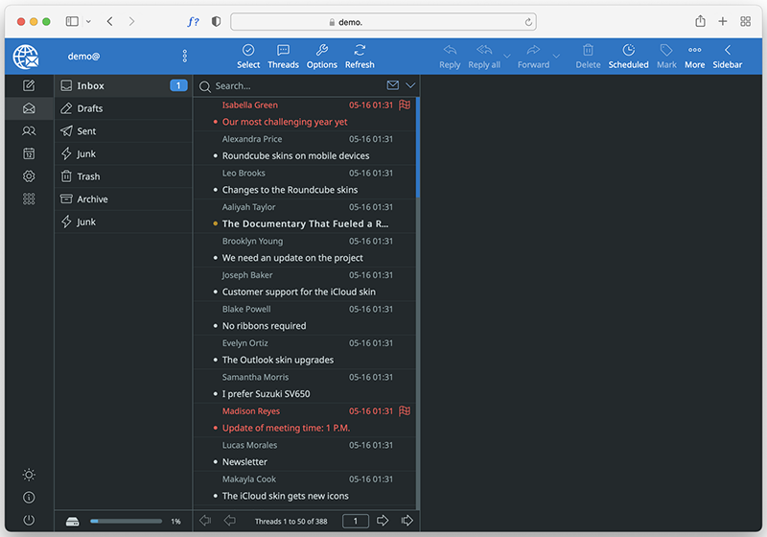Viewport: 767px width, 537px height.
Task: Toggle dark/light mode sun icon
Action: (29, 475)
